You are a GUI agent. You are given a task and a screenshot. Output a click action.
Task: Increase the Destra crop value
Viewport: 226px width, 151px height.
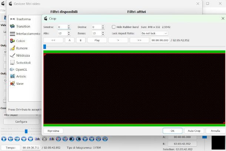103,26
